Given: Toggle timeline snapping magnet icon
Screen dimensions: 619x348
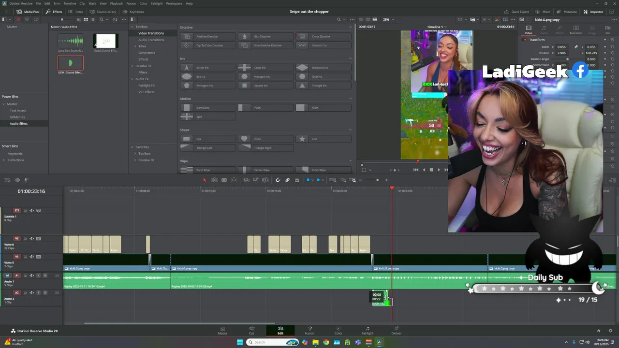Looking at the screenshot, I should [x=278, y=180].
